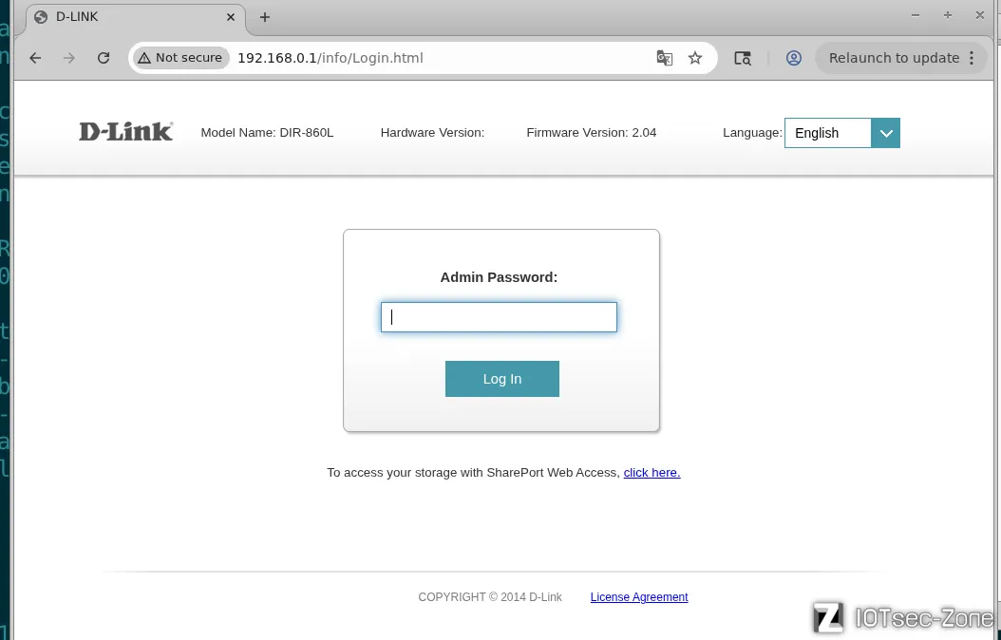Click the Firmware Version: 2.04 text

[x=591, y=133]
